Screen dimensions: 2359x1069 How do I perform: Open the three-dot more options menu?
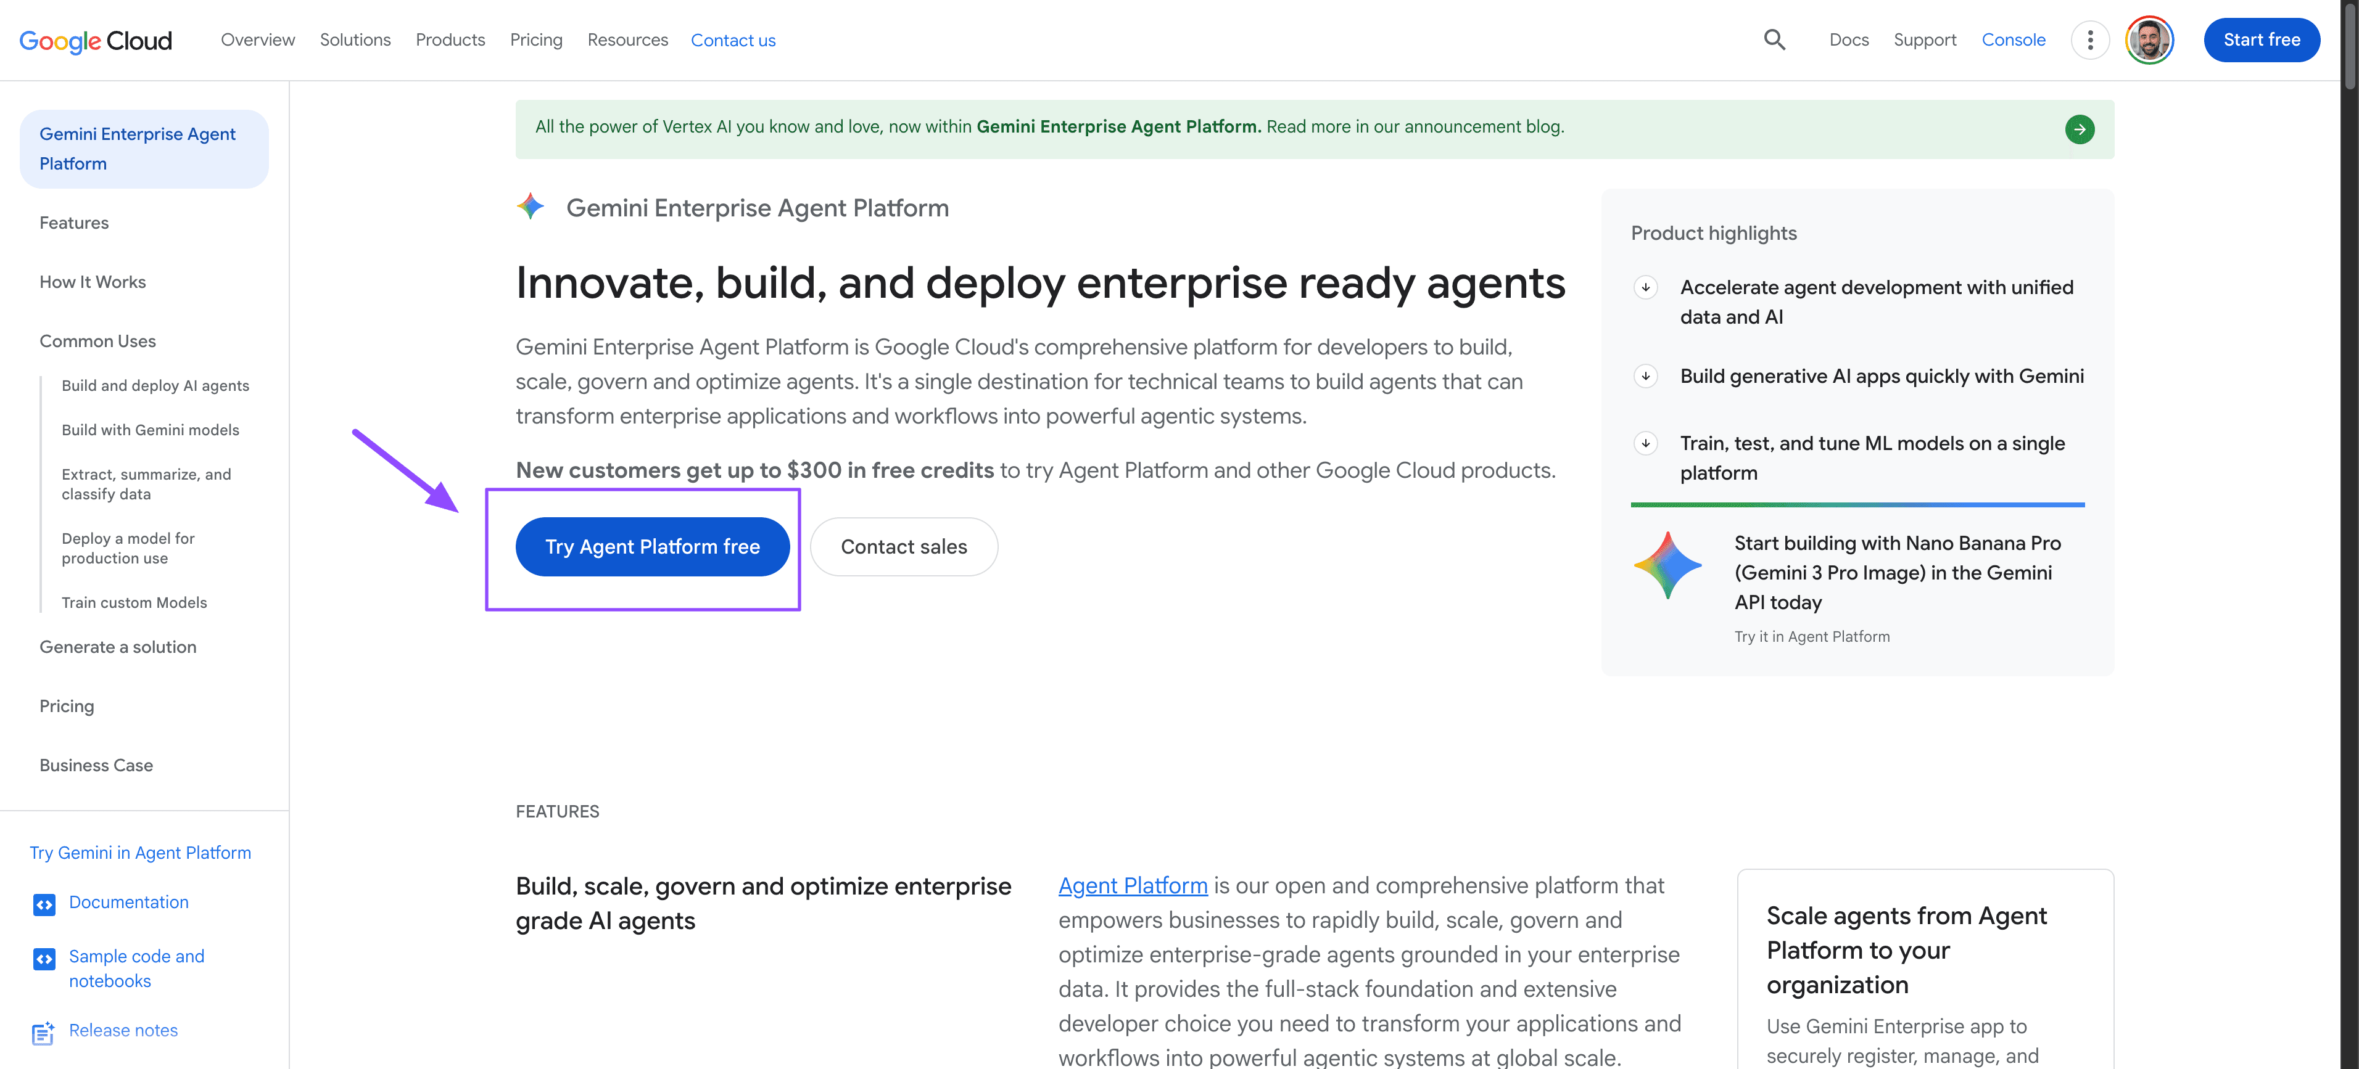pos(2090,40)
